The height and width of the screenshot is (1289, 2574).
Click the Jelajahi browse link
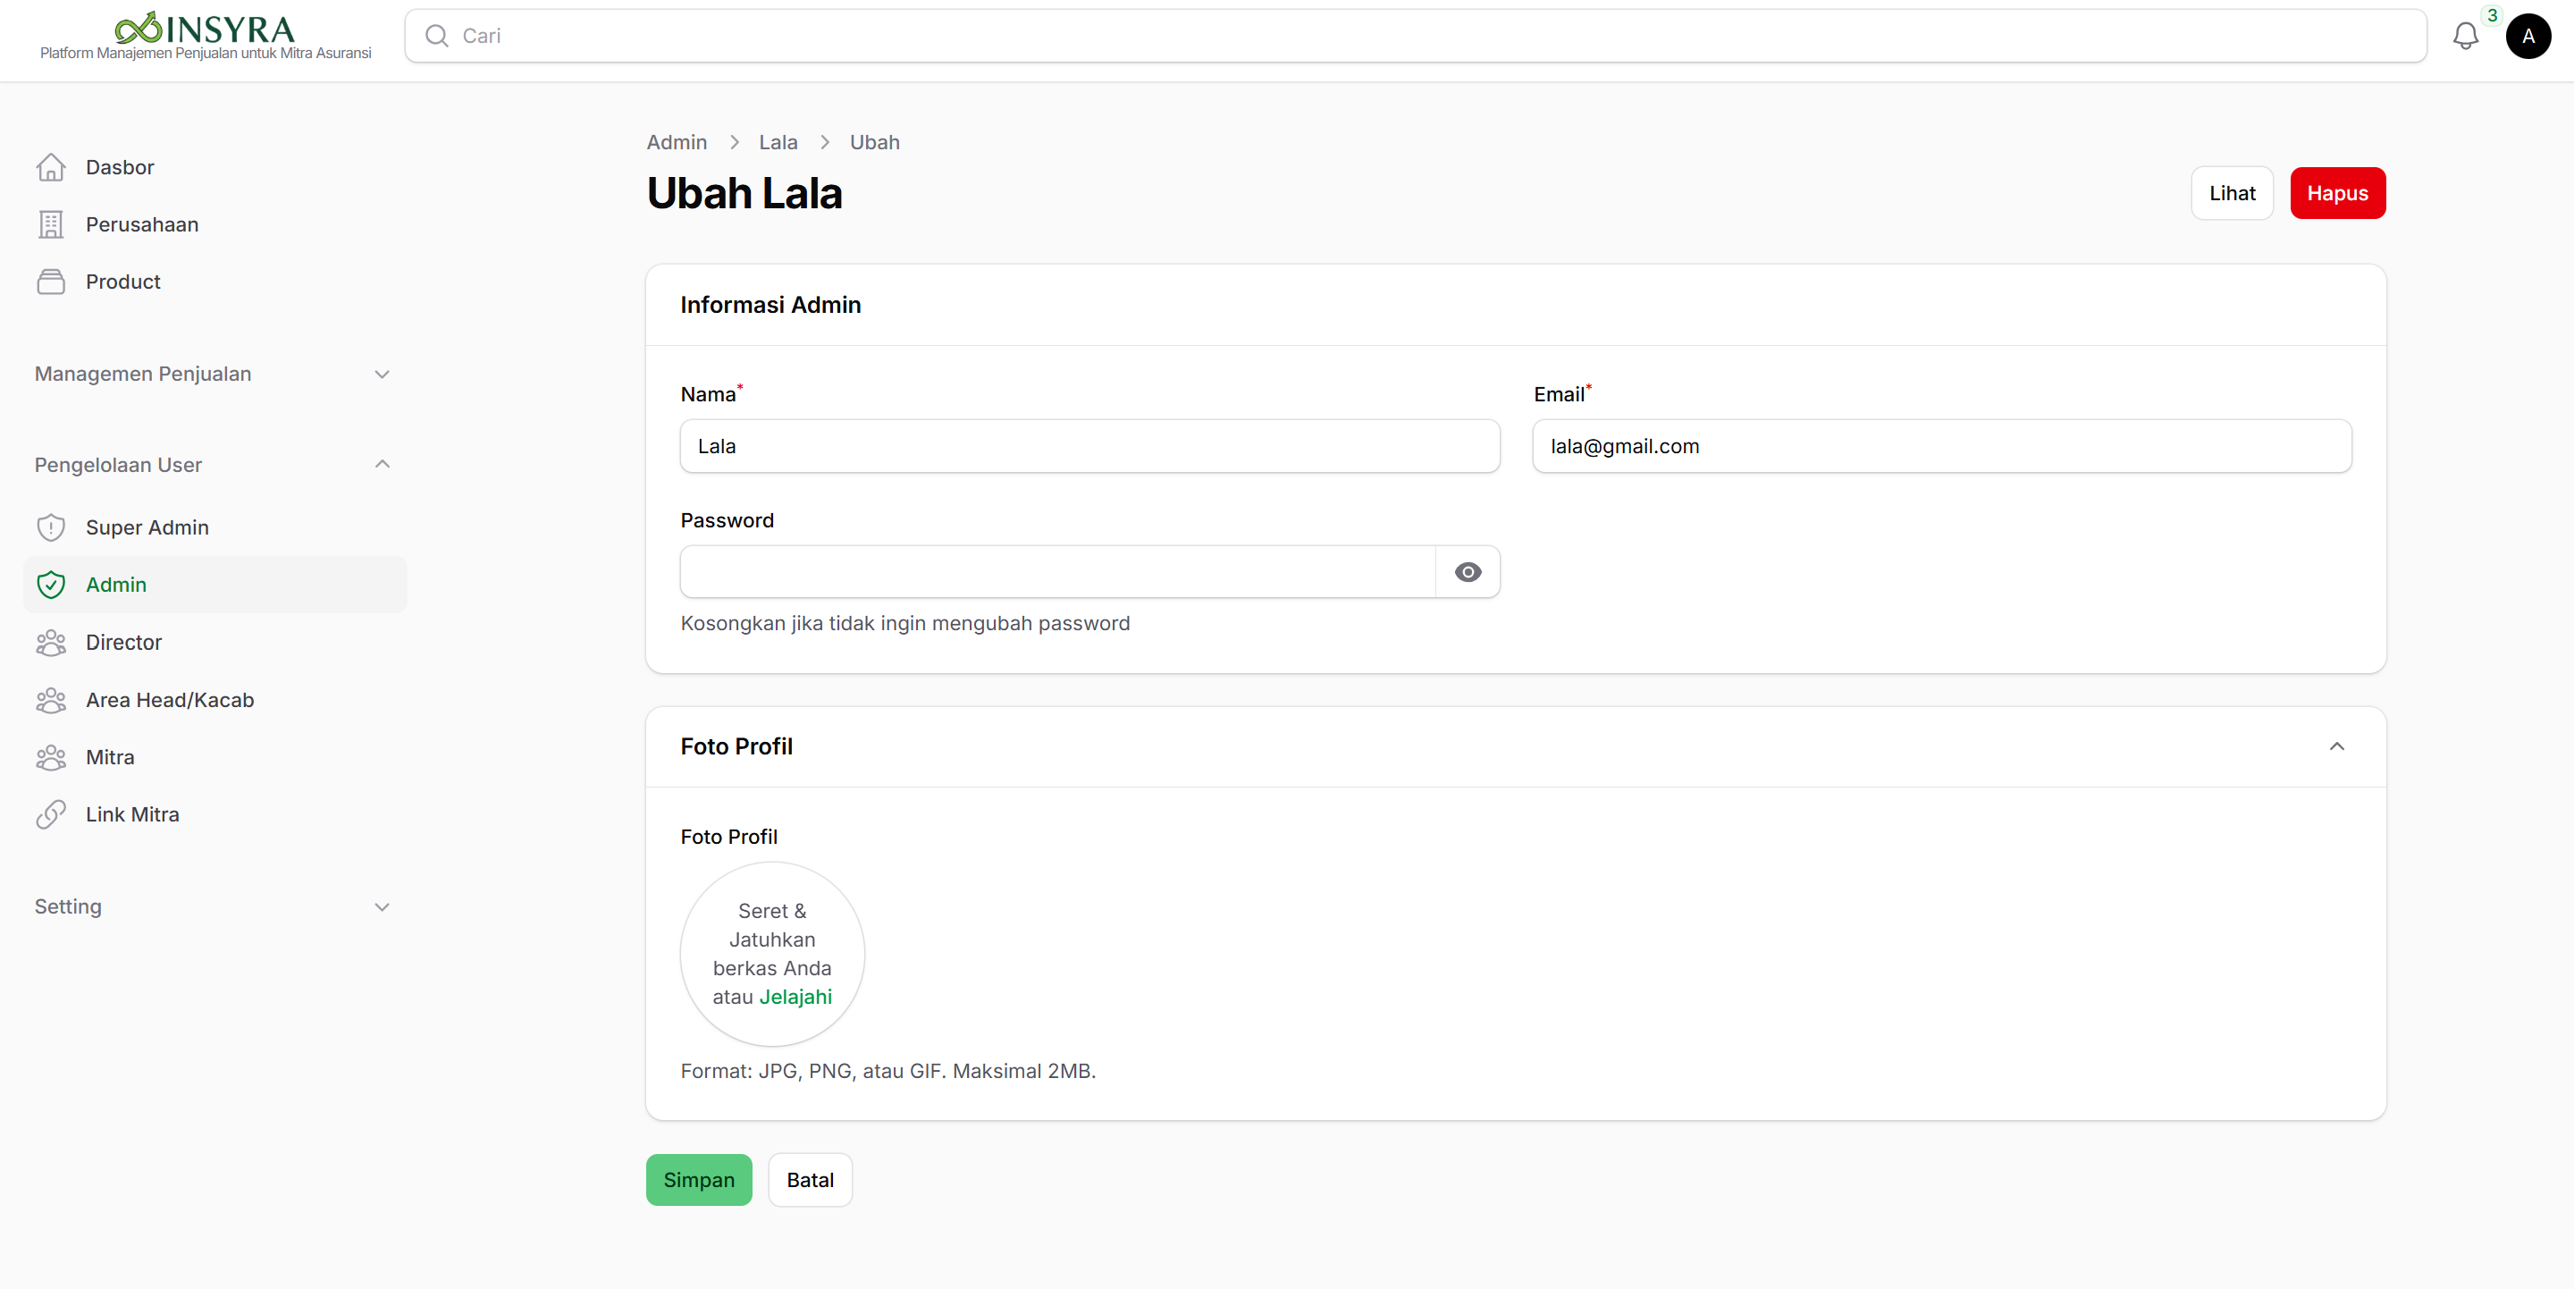[x=795, y=998]
